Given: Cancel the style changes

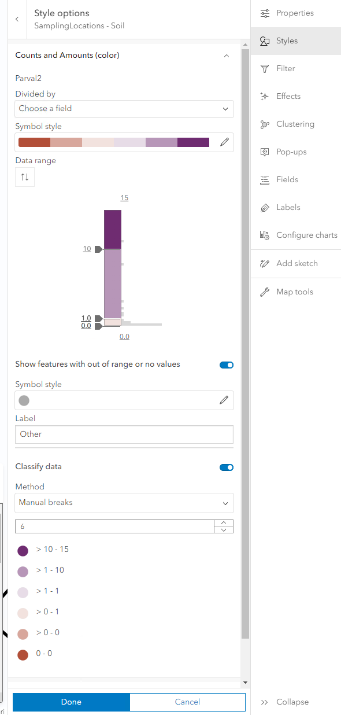Looking at the screenshot, I should [x=187, y=702].
